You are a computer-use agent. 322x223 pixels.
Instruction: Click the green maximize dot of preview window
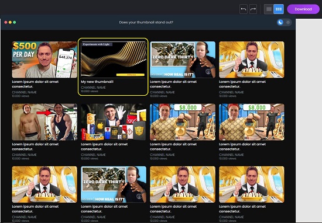pos(15,22)
